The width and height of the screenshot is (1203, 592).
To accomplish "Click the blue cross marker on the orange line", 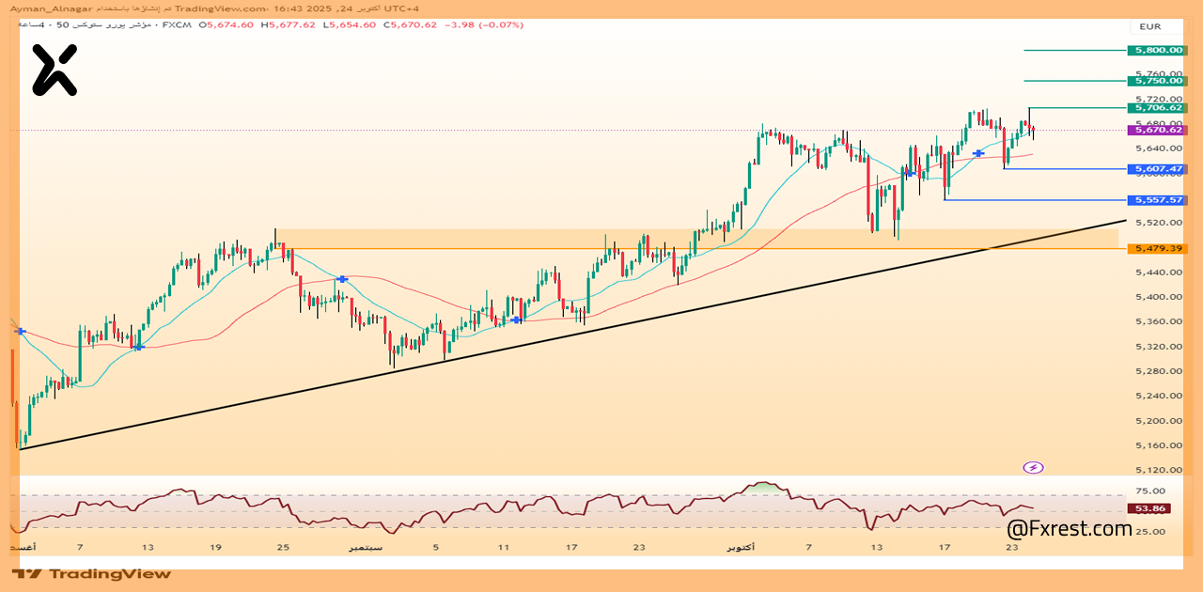I will [x=343, y=279].
